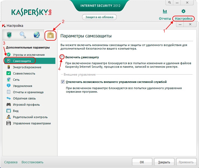This screenshot has width=199, height=168.
Task: Click the Защита из облака button
Action: [x=99, y=17]
